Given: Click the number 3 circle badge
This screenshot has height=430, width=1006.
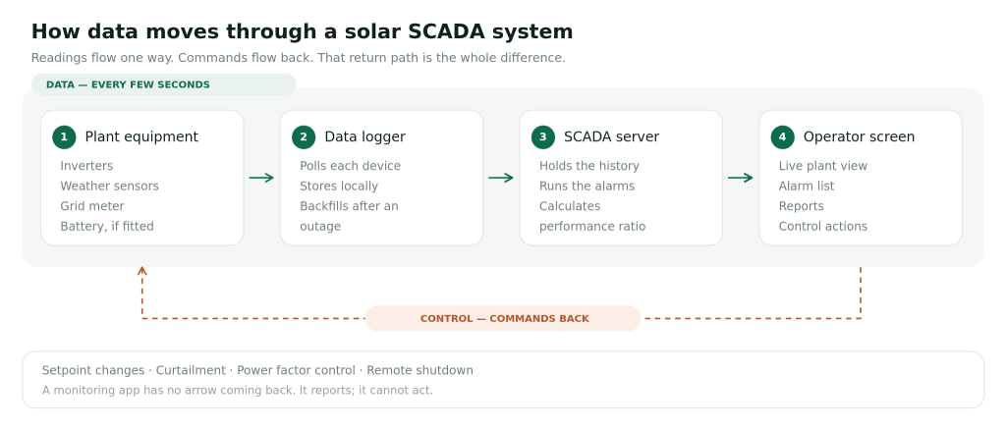Looking at the screenshot, I should click(543, 137).
